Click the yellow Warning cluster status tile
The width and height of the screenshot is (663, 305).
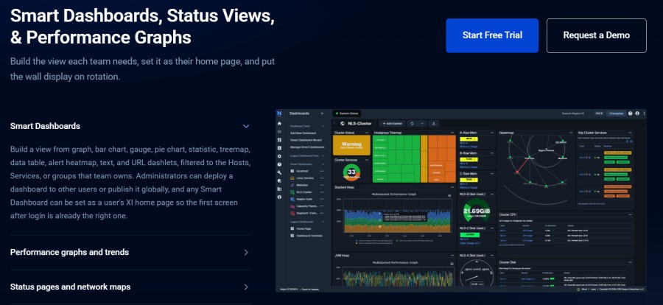[x=352, y=145]
